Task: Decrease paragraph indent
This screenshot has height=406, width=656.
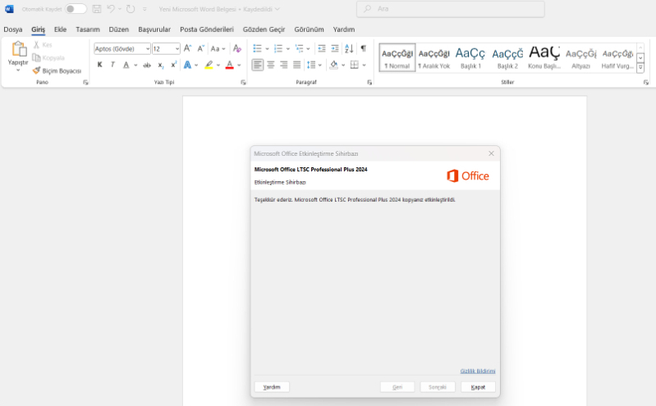Action: tap(321, 48)
